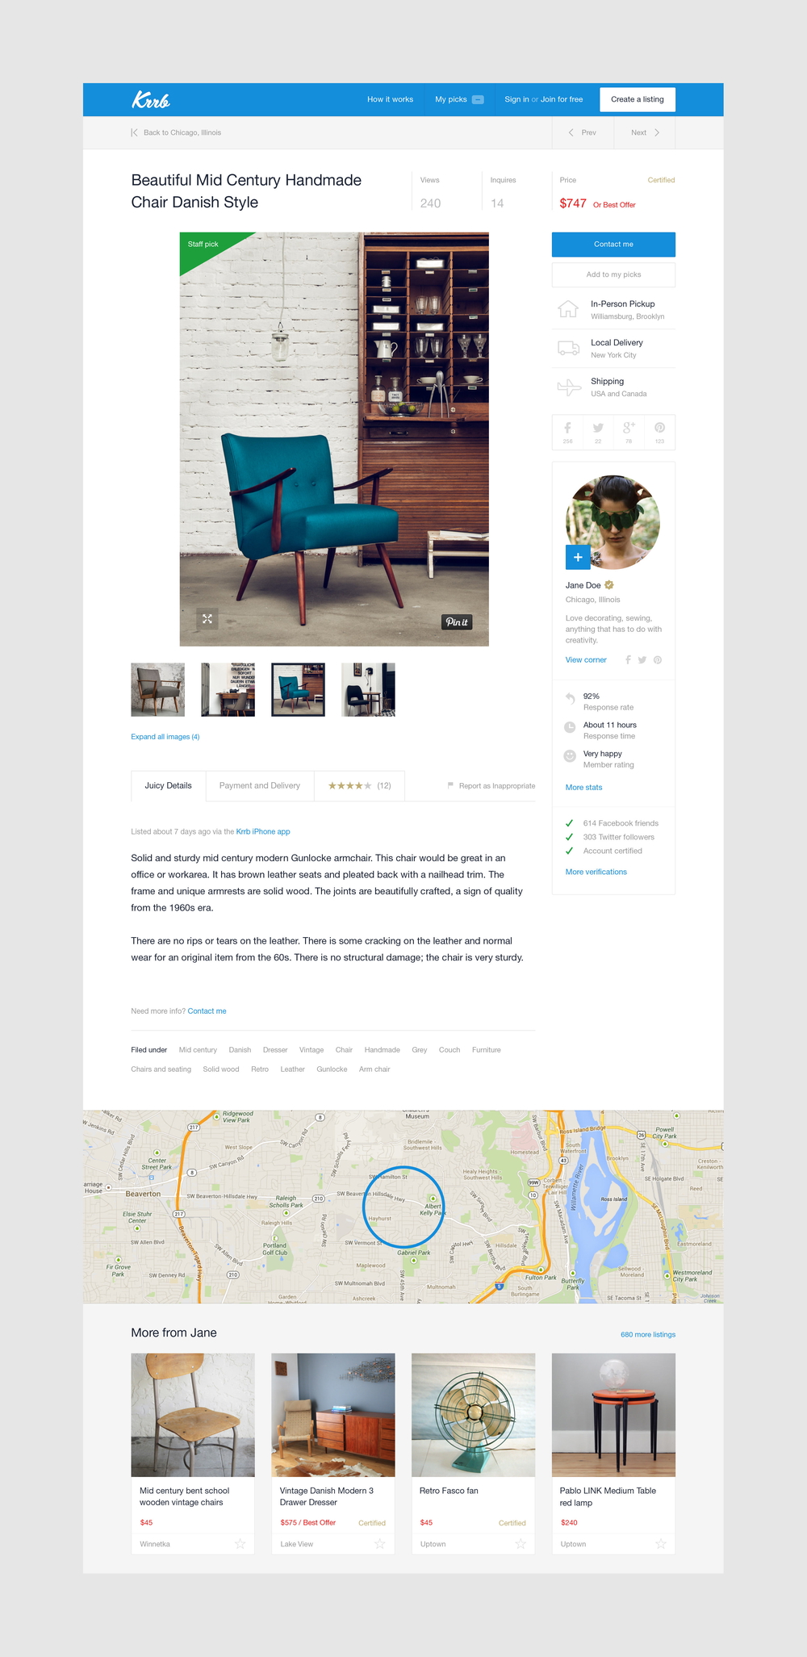Screen dimensions: 807x1657
Task: Expand all images (4) link
Action: [165, 737]
